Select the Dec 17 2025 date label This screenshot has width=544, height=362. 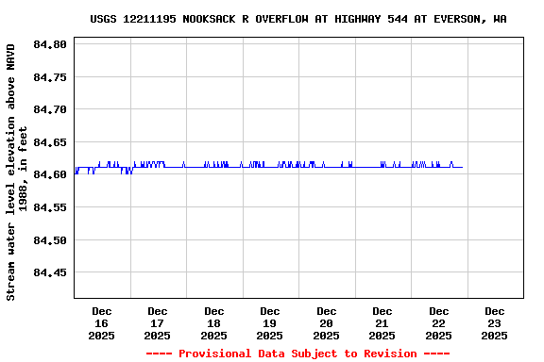tap(157, 323)
